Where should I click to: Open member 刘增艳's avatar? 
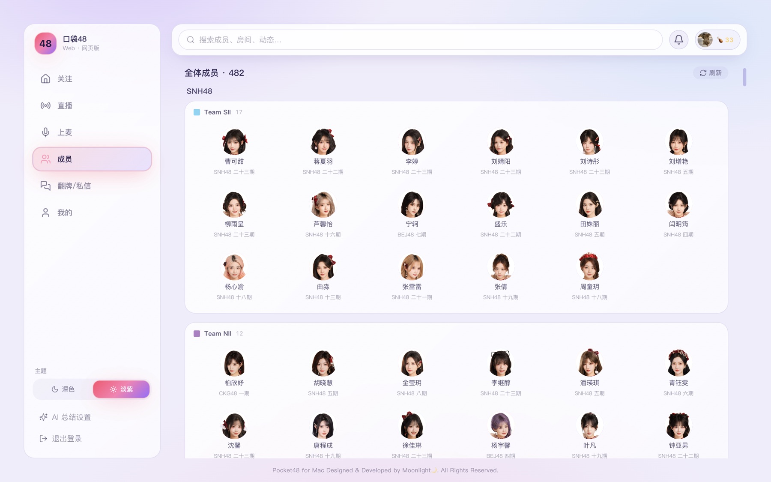coord(678,142)
